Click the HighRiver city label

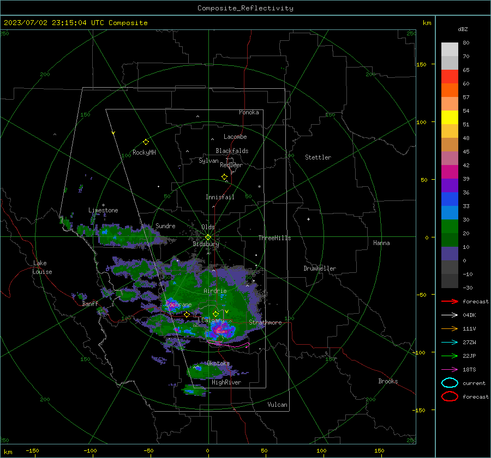tap(226, 382)
